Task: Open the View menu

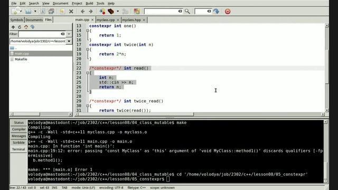Action: tap(46, 4)
